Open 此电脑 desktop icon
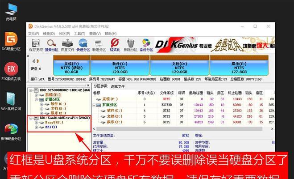 coord(11,12)
